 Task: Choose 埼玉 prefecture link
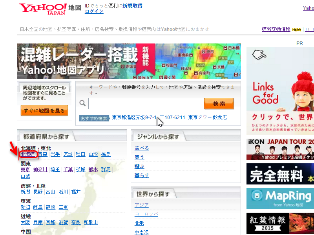coord(55,170)
